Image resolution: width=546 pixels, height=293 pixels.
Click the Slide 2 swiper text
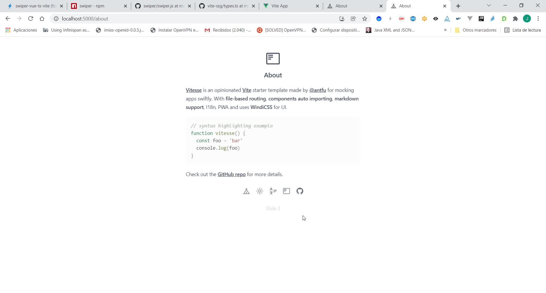[x=273, y=208]
